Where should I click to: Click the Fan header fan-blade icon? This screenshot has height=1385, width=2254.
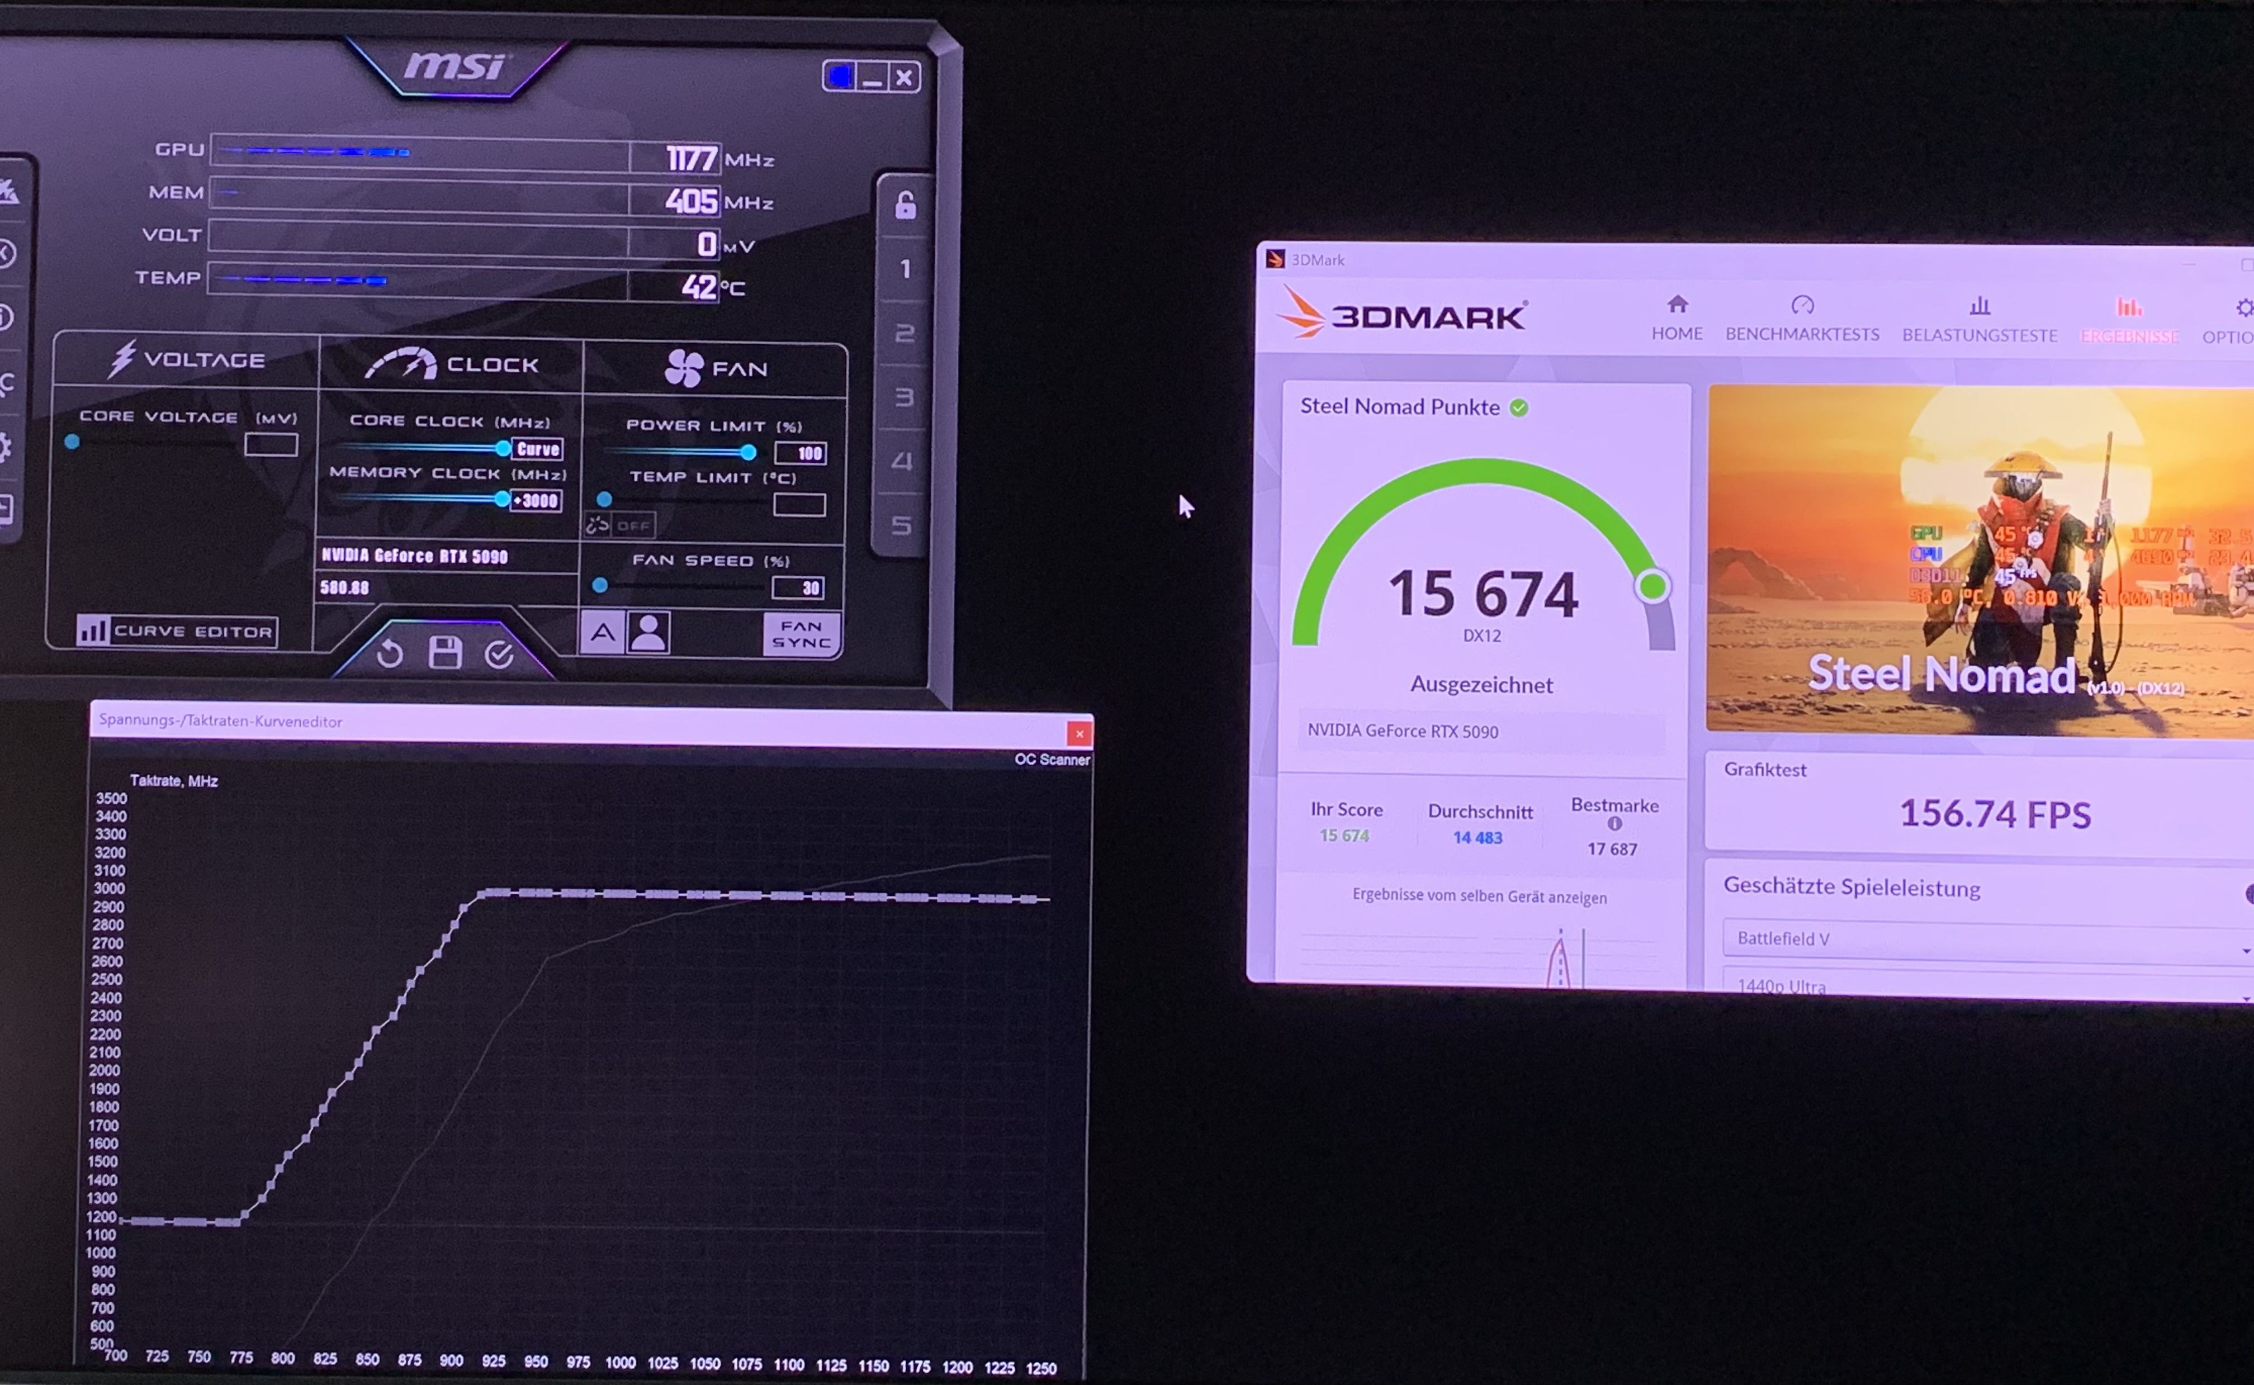tap(684, 368)
